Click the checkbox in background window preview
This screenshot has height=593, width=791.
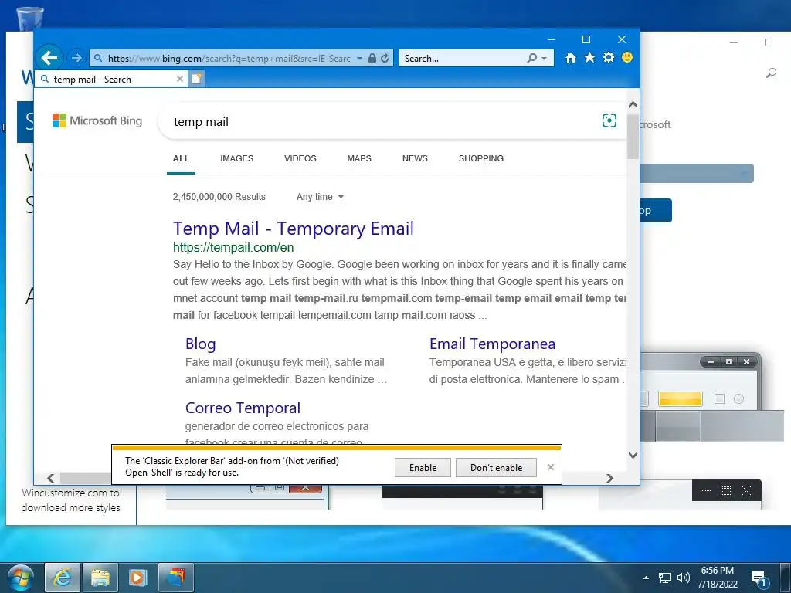719,399
